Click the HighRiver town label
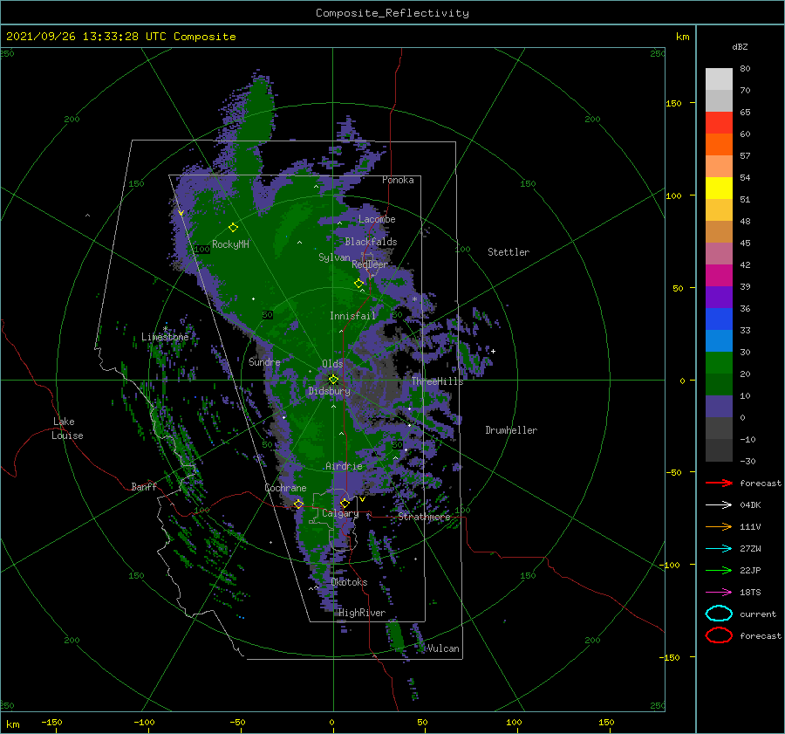Screen dimensions: 785x734 point(362,613)
